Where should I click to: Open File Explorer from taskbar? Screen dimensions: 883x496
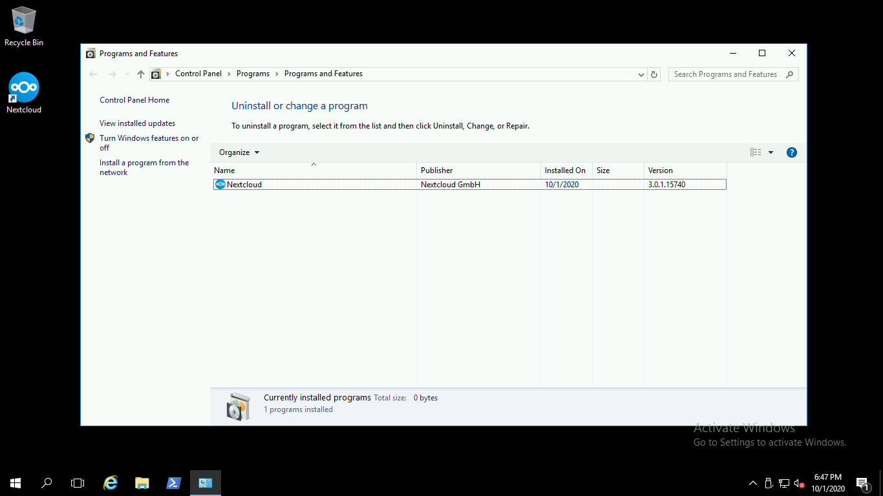pyautogui.click(x=142, y=482)
